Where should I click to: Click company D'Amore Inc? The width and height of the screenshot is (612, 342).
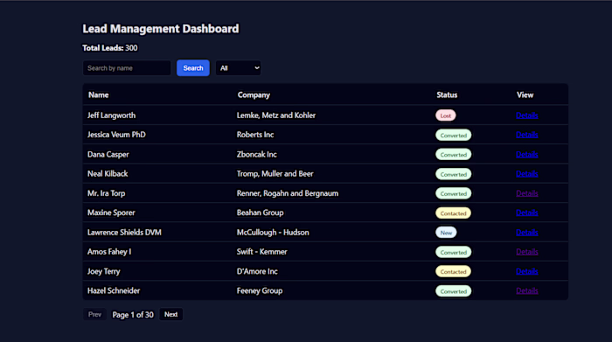257,271
